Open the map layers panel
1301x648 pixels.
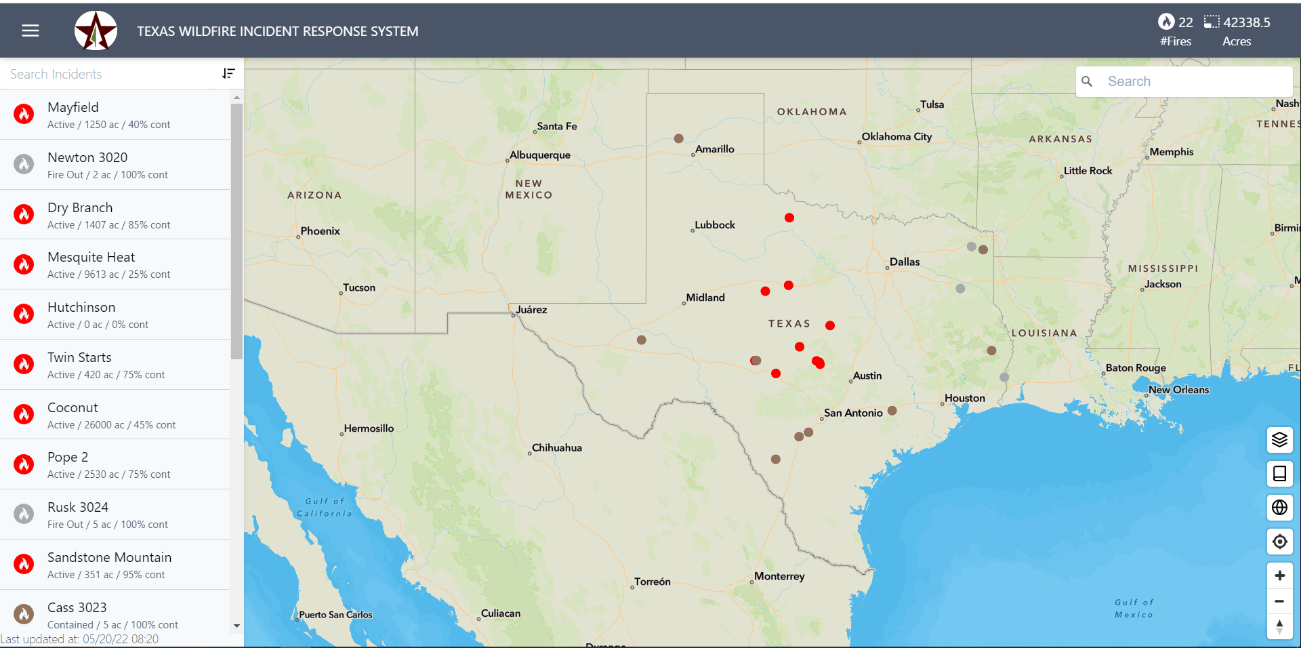tap(1279, 440)
